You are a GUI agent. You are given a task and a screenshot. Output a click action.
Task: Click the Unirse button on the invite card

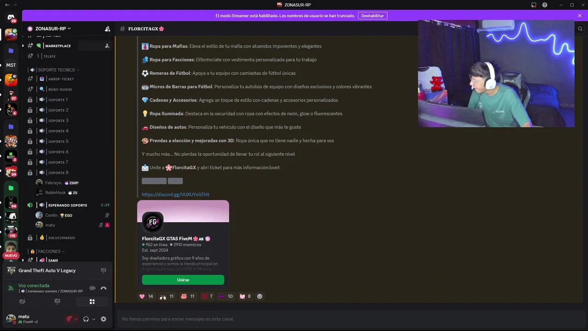(183, 280)
